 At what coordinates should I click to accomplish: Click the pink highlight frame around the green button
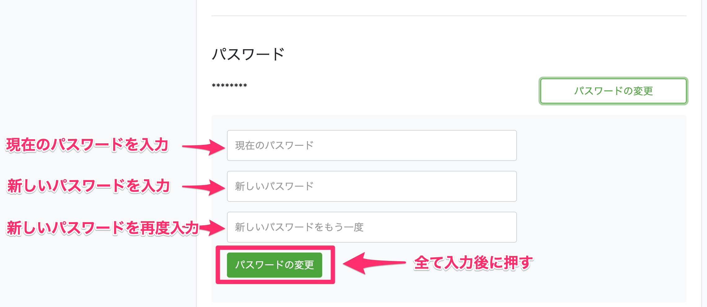[275, 248]
